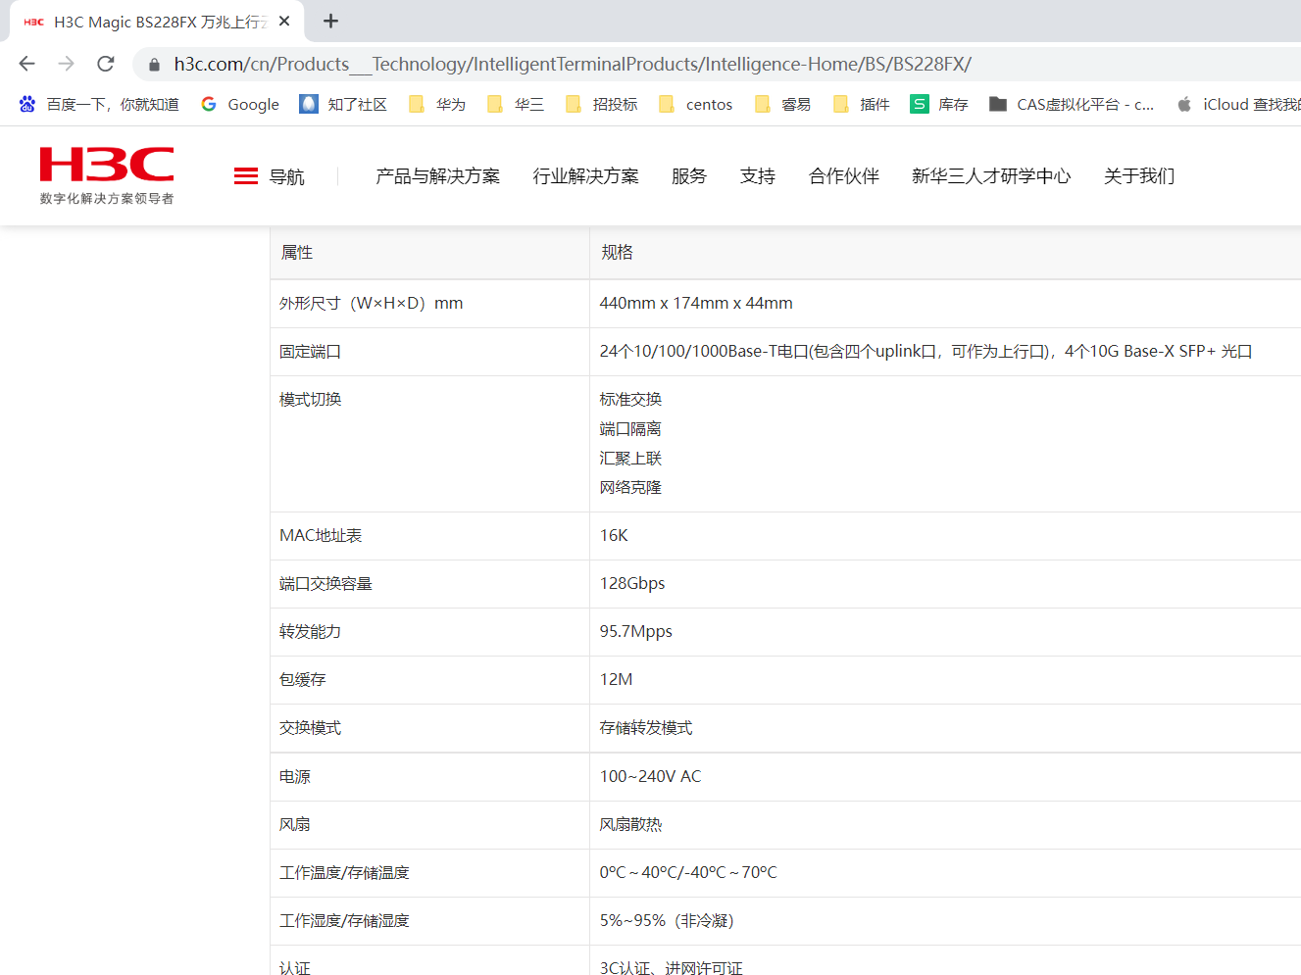
Task: Open 行业解决方案 menu
Action: click(x=585, y=176)
